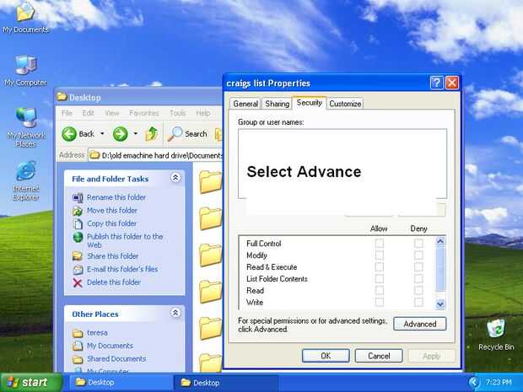The image size is (523, 392).
Task: Click permissions list scroll up arrow
Action: tap(440, 241)
